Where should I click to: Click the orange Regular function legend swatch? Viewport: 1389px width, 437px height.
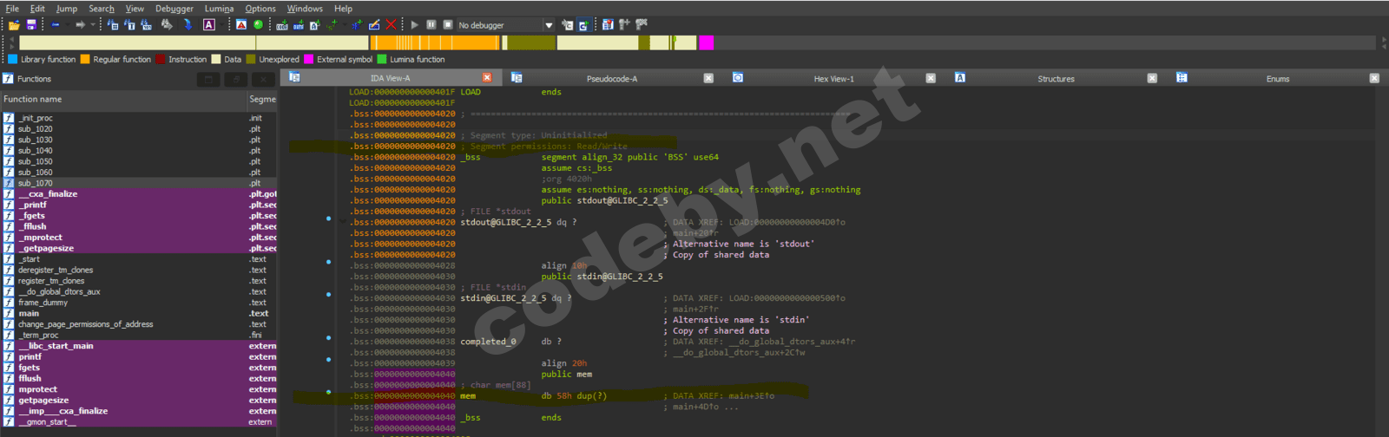point(85,60)
